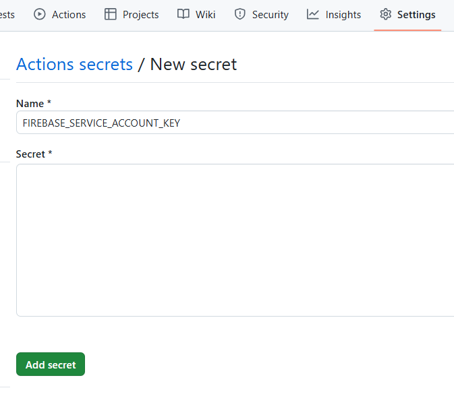This screenshot has height=417, width=454.
Task: Go to the Wiki tab
Action: [196, 14]
